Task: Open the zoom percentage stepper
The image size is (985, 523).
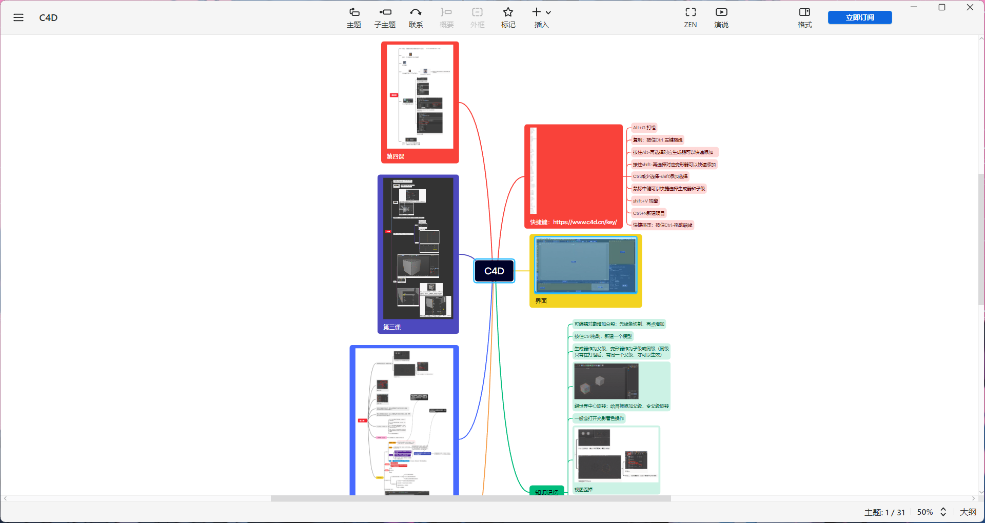Action: point(943,512)
